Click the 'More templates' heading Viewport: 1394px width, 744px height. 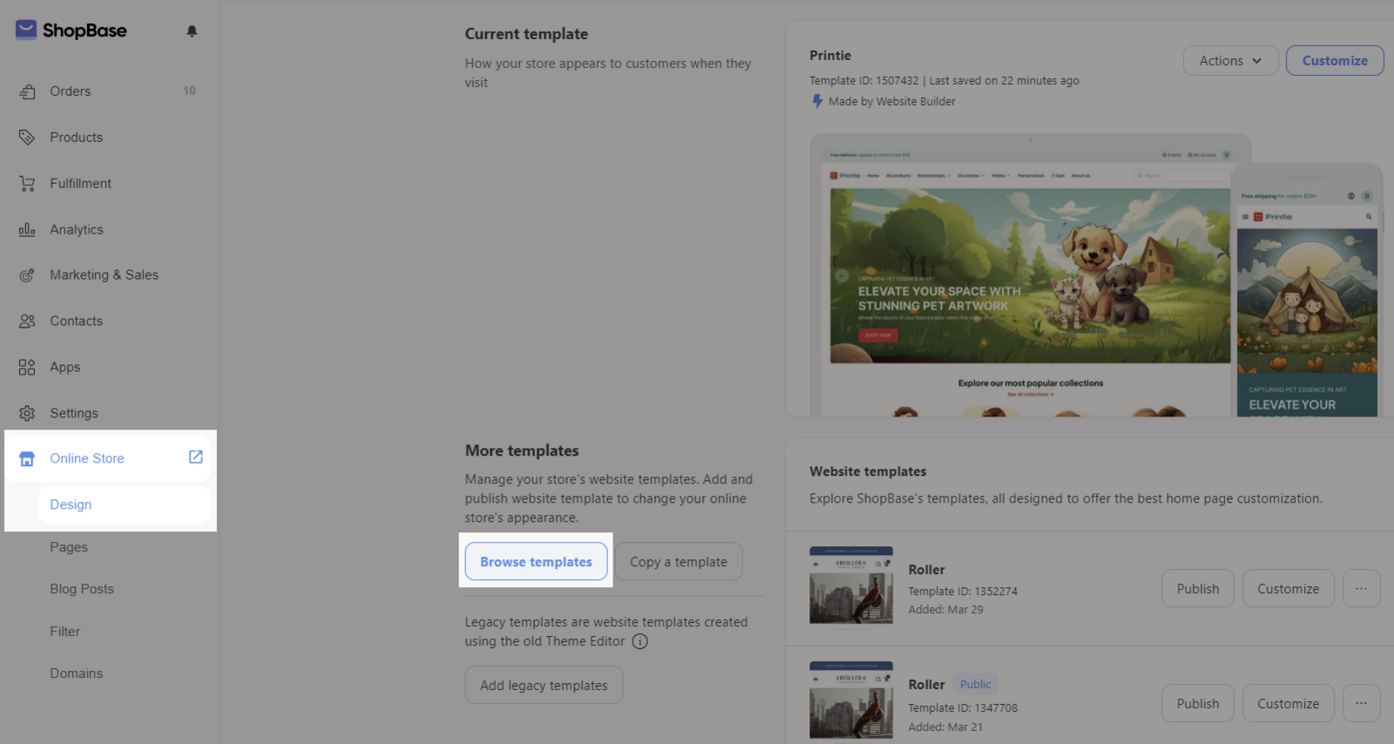click(x=522, y=451)
